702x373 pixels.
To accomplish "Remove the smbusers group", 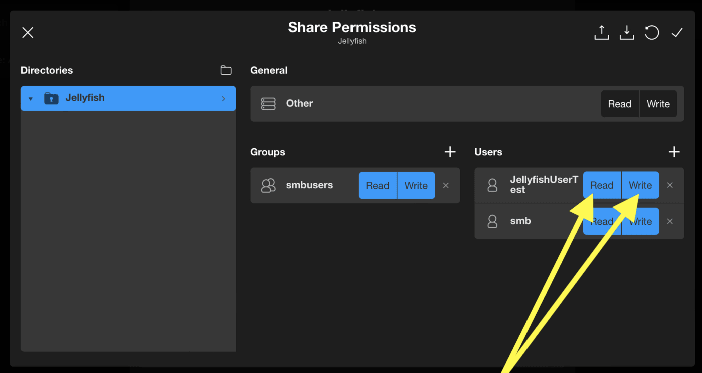I will click(x=446, y=186).
